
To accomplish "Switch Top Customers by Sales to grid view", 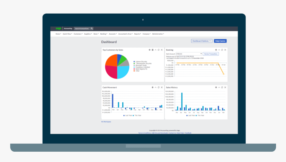I will click(x=153, y=50).
